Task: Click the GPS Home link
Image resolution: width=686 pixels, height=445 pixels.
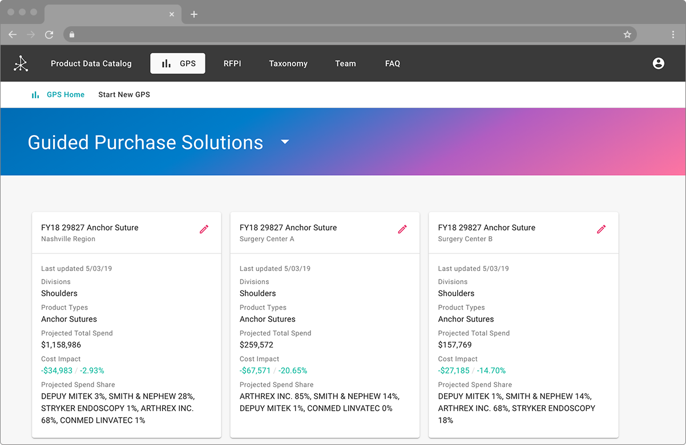Action: 66,95
